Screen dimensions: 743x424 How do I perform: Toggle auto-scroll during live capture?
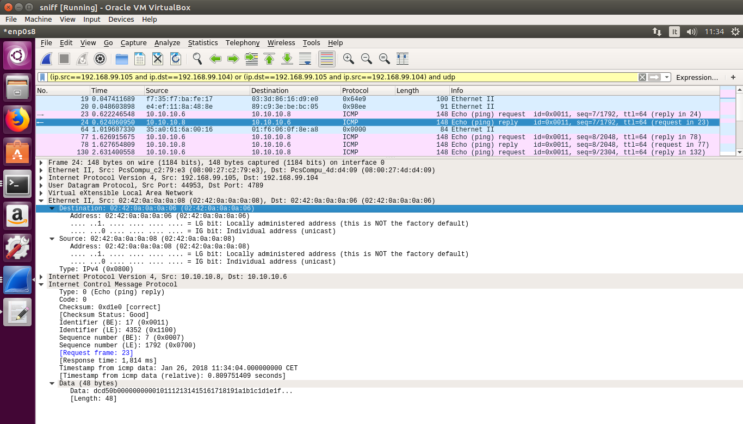coord(305,59)
